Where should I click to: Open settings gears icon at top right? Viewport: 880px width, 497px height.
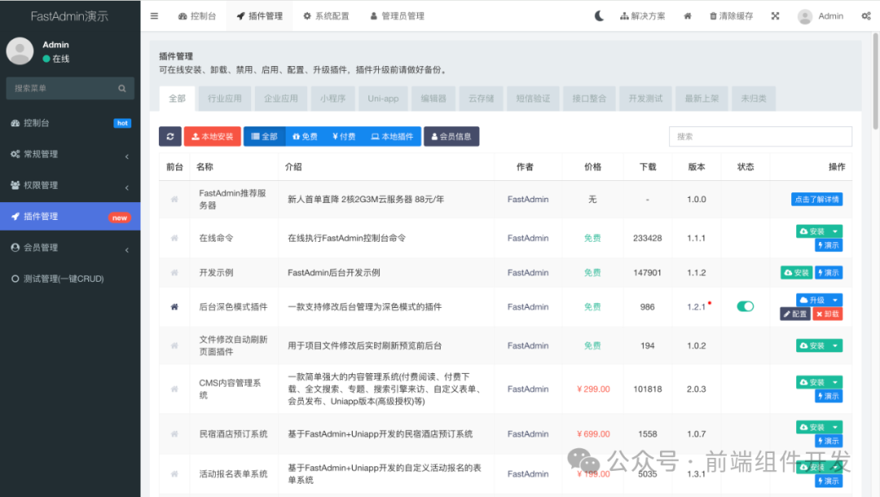point(866,15)
